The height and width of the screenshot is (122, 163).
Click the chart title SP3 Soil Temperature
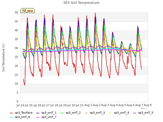(81, 3)
